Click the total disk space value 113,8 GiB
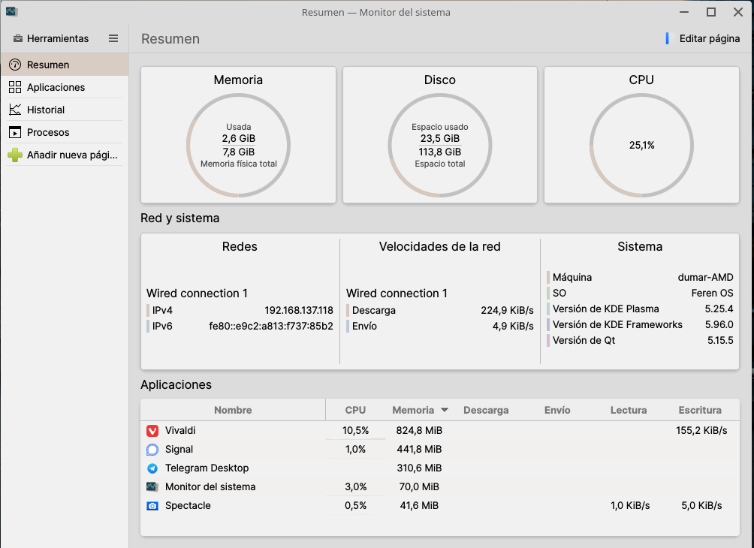 (x=440, y=152)
